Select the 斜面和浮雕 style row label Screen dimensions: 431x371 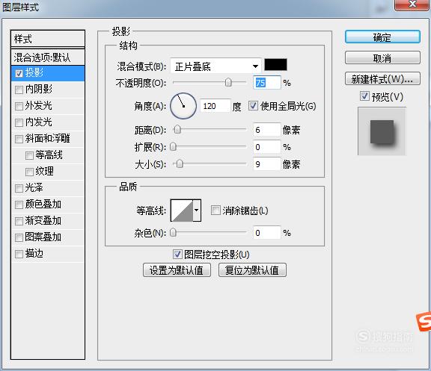pyautogui.click(x=48, y=139)
